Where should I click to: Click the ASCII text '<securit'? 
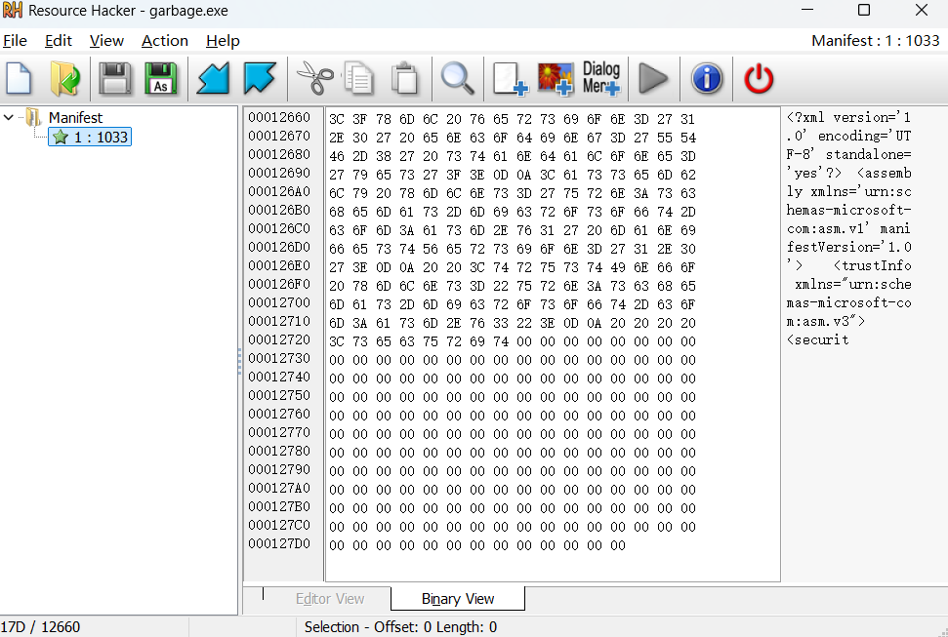[817, 339]
